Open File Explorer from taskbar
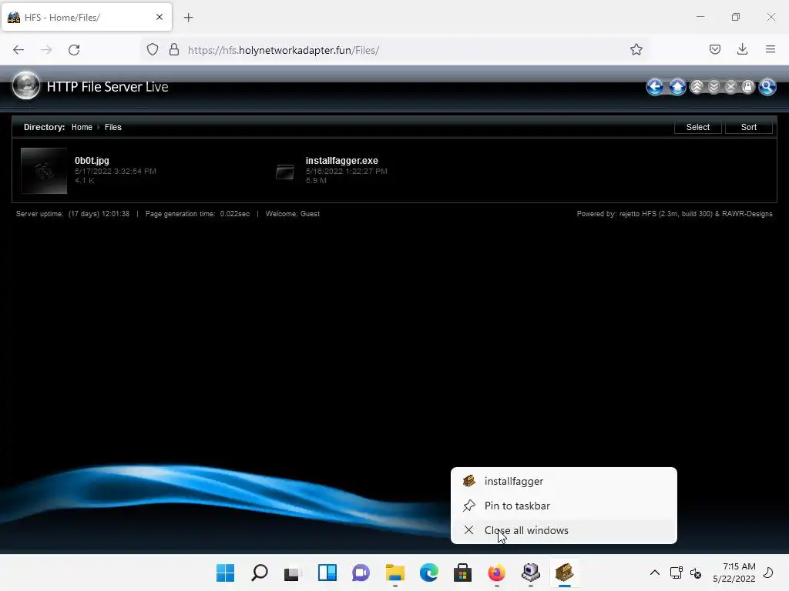This screenshot has height=591, width=789. pos(395,573)
